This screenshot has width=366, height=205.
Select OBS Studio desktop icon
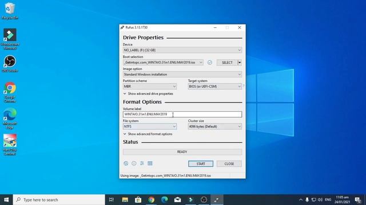[x=10, y=64]
